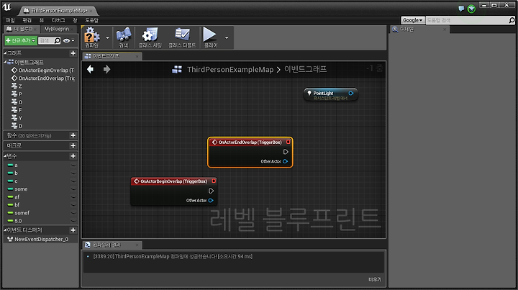
Task: Click the green source control status icon
Action: point(471,9)
